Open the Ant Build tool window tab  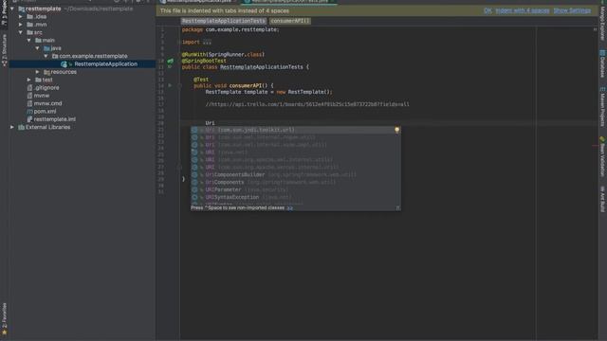tap(602, 199)
